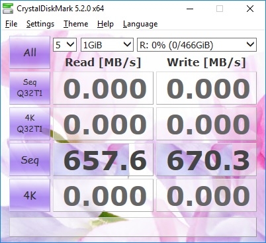Expand the test size dropdown showing 1GiB
The width and height of the screenshot is (266, 243).
(x=107, y=45)
